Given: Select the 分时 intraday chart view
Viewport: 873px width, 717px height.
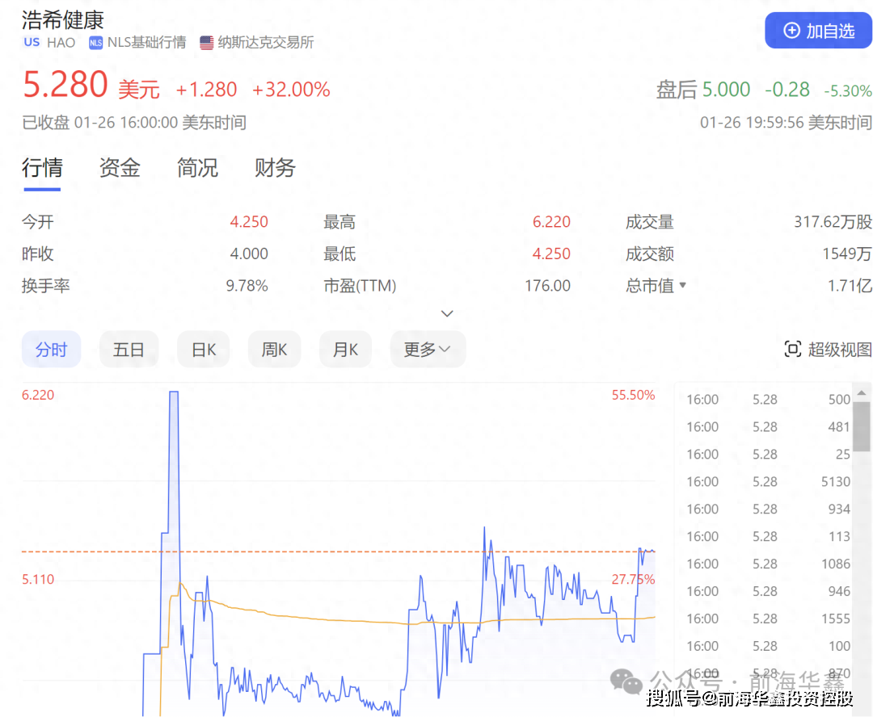Looking at the screenshot, I should pyautogui.click(x=51, y=348).
